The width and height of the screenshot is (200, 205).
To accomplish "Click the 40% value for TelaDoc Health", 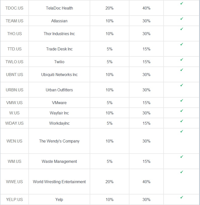I will pyautogui.click(x=146, y=8).
